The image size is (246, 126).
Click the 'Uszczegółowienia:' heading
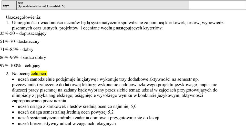click(x=24, y=17)
